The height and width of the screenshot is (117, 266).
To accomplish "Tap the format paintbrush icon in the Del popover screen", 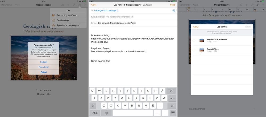I will [x=63, y=5].
